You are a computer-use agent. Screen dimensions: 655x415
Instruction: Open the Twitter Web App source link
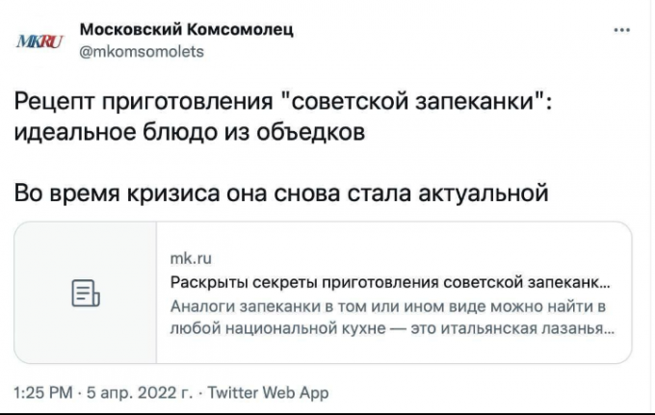pos(268,393)
